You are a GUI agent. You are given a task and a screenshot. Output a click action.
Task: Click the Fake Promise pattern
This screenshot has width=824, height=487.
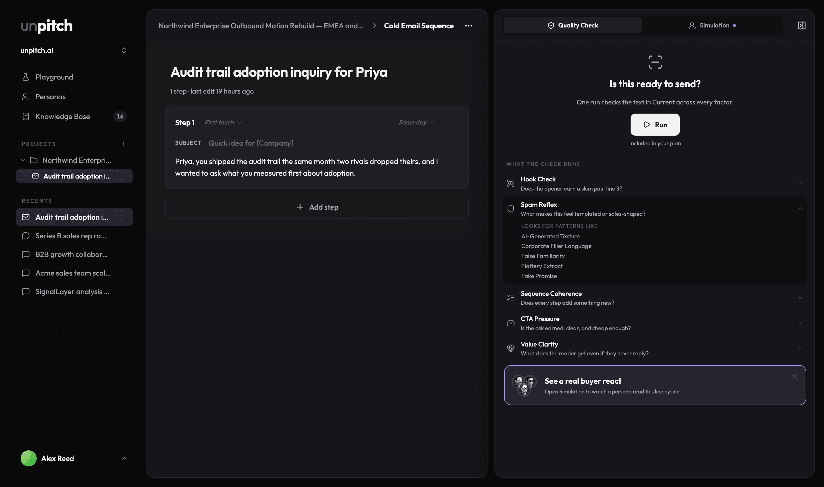click(x=539, y=276)
